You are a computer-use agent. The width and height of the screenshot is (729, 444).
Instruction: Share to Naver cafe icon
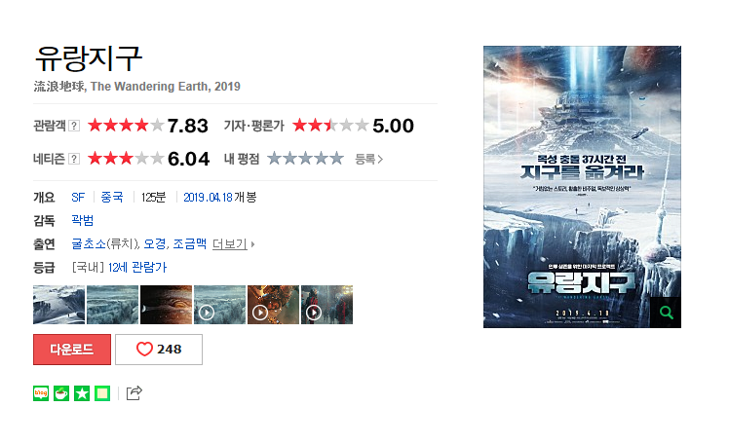pos(61,393)
